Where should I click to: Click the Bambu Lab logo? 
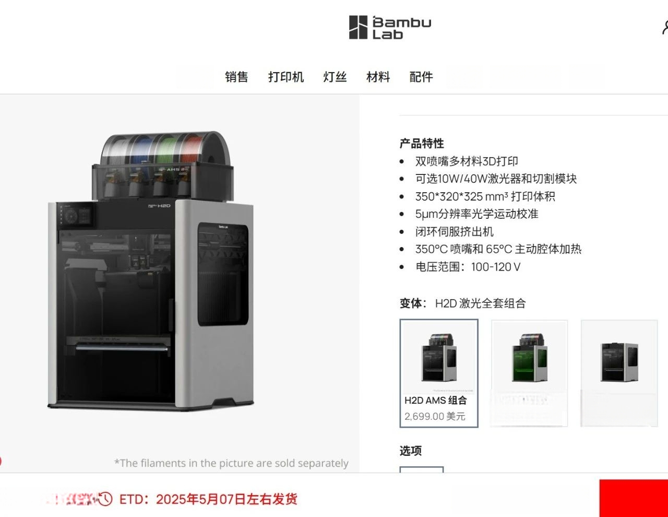(x=390, y=27)
